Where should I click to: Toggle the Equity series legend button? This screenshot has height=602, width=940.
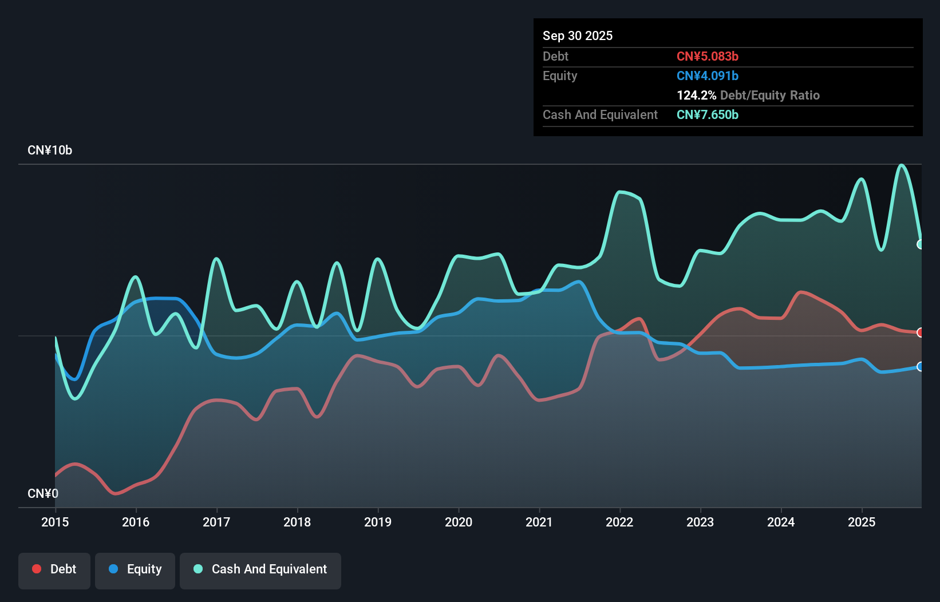135,570
